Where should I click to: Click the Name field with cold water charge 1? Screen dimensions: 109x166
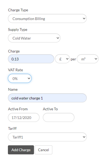point(47,98)
